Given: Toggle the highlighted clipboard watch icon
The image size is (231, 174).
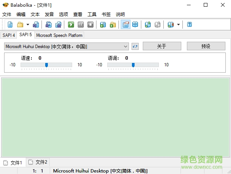Looking at the screenshot, I should coord(126,25).
